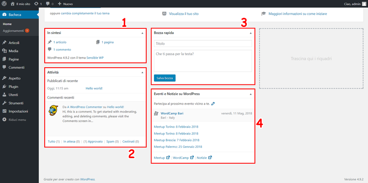Click the Strumenti wrench icon
Viewport: 368px width, 183px height.
click(4, 103)
